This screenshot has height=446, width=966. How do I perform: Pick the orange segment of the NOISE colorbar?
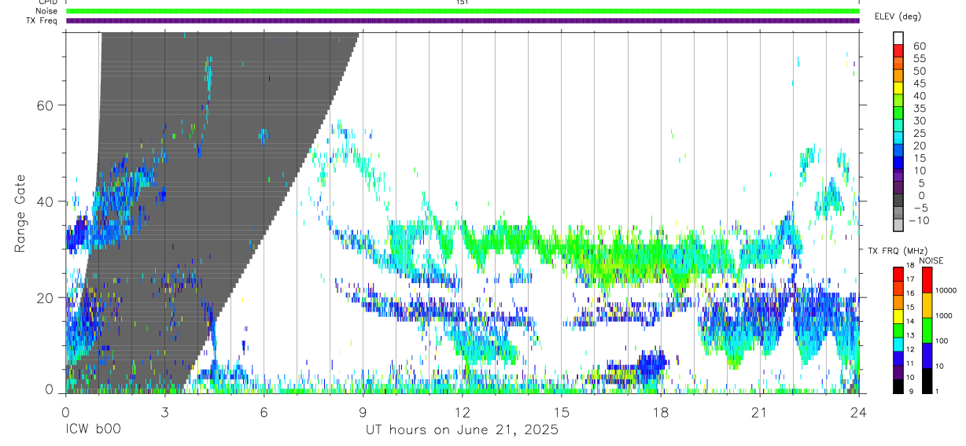[x=927, y=304]
